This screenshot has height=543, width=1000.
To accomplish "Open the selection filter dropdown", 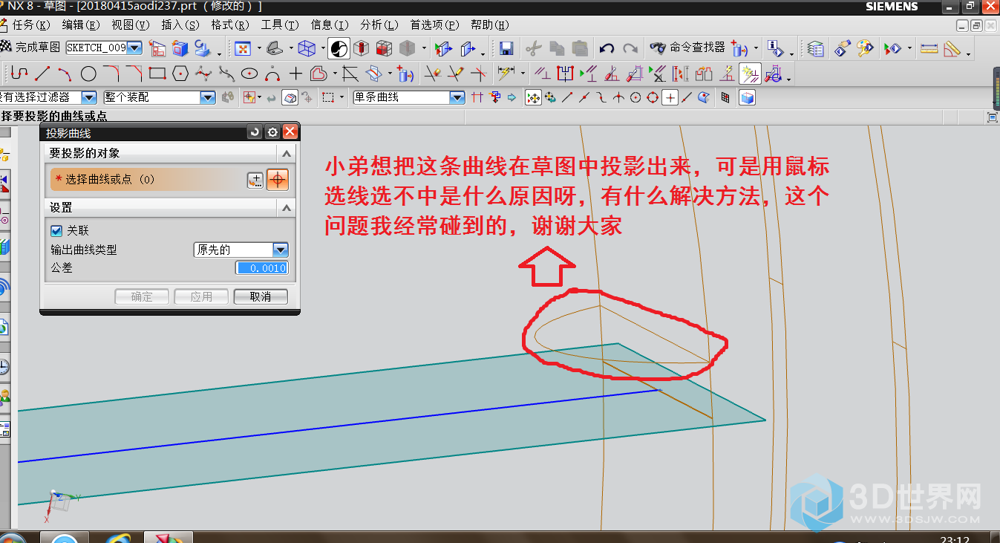I will click(x=89, y=97).
